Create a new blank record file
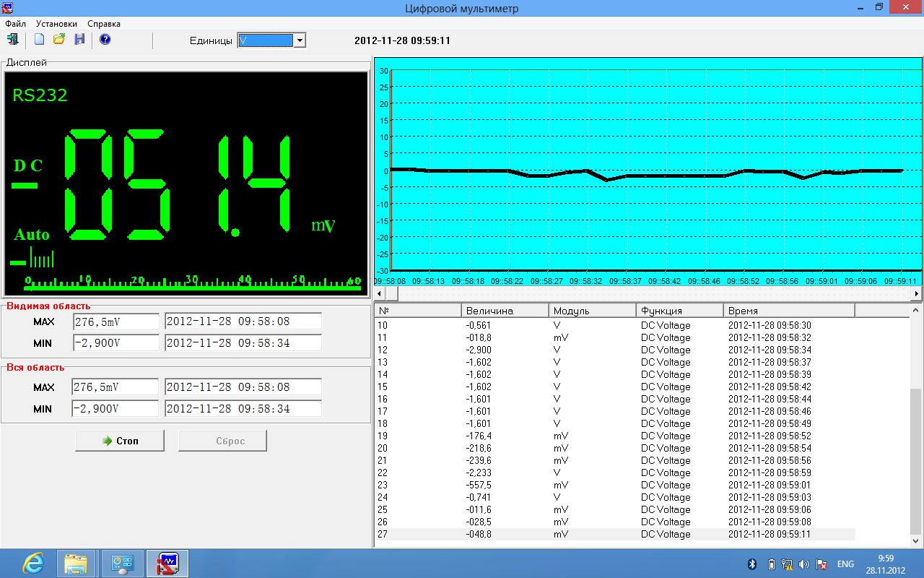The height and width of the screenshot is (578, 924). click(40, 40)
